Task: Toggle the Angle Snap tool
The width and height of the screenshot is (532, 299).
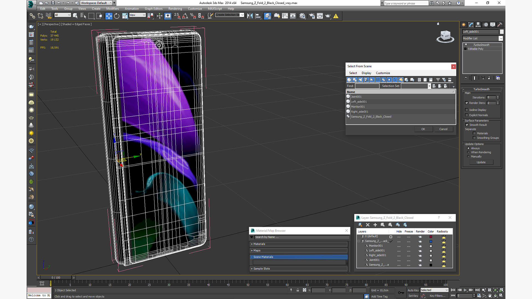Action: point(185,16)
